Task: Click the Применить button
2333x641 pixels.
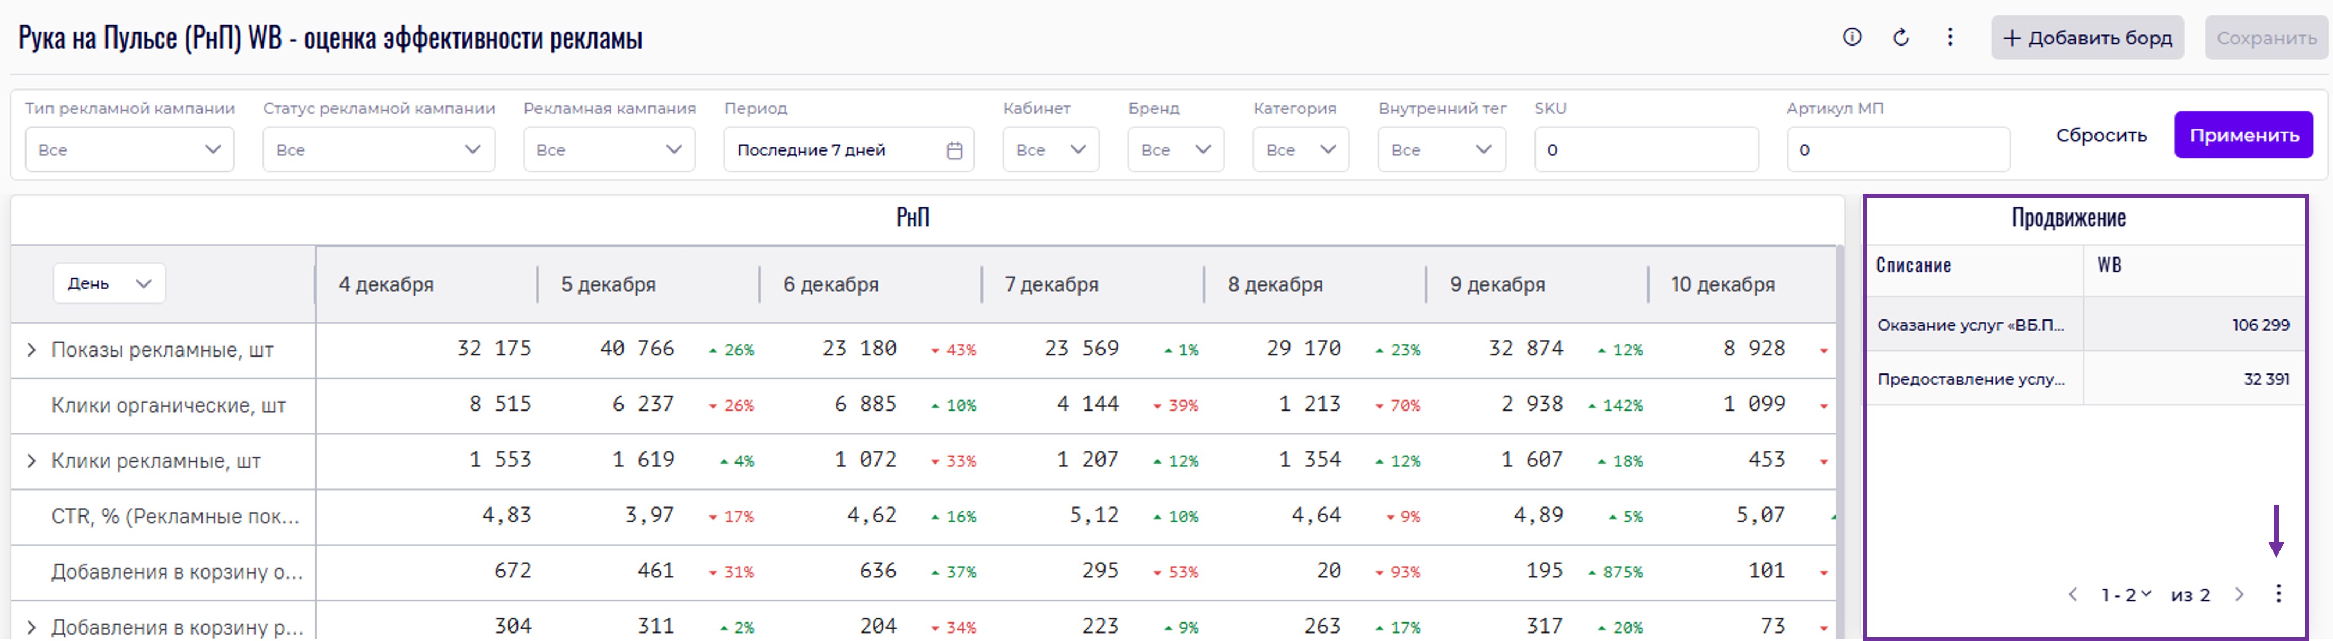Action: pyautogui.click(x=2243, y=135)
